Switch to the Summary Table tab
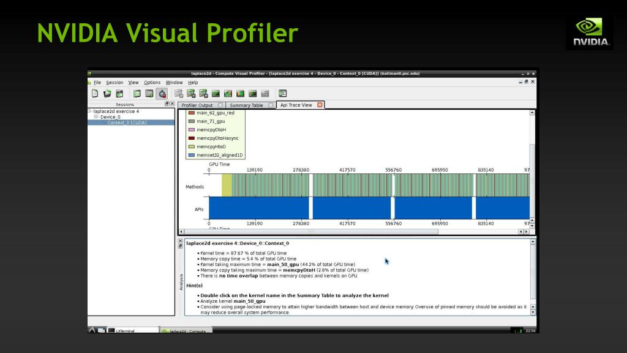 click(x=246, y=105)
